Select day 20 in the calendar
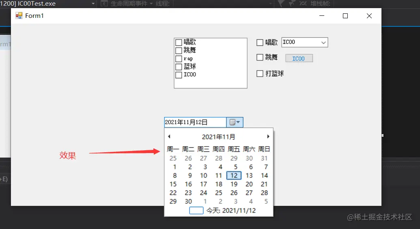Viewport: 420px width, 229px height. (x=249, y=184)
